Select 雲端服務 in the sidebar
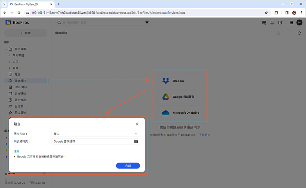This screenshot has width=306, height=188. click(x=25, y=81)
